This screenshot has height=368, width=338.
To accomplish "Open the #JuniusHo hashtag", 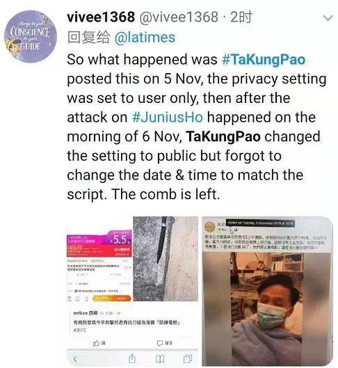I will (168, 117).
